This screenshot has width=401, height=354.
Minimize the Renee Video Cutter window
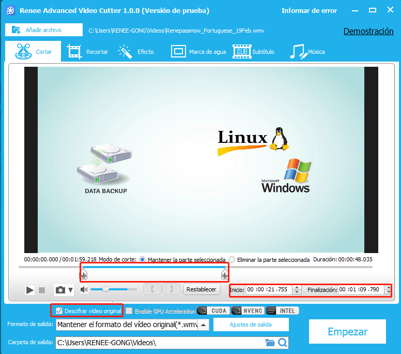354,10
